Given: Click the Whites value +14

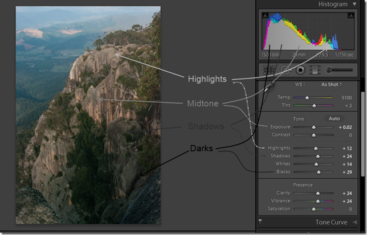Looking at the screenshot, I should 347,164.
